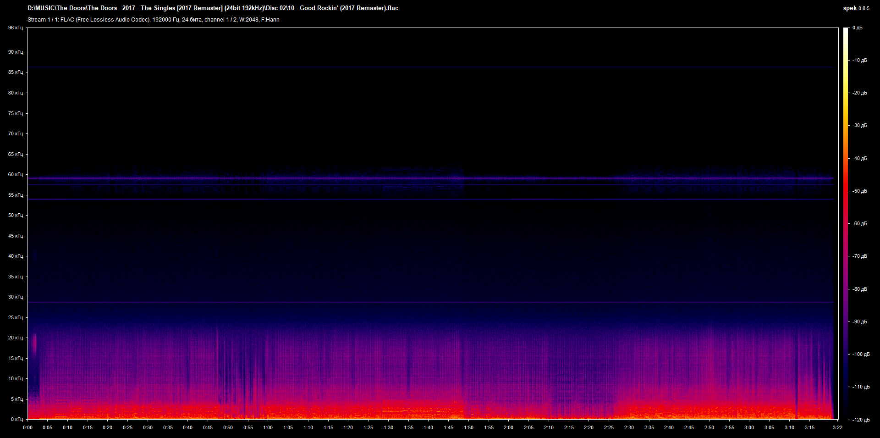
Task: Click the 0 дБ level label
Action: pos(858,28)
